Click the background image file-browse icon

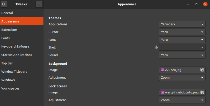pyautogui.click(x=202, y=70)
